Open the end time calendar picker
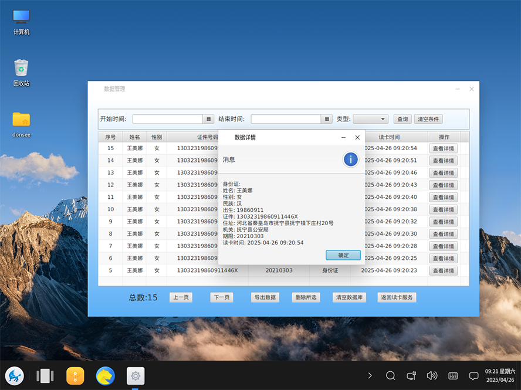This screenshot has height=390, width=521. [327, 118]
